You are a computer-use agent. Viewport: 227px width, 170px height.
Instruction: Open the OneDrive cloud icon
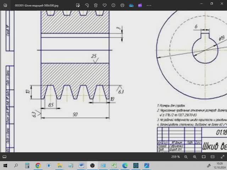coord(131,5)
